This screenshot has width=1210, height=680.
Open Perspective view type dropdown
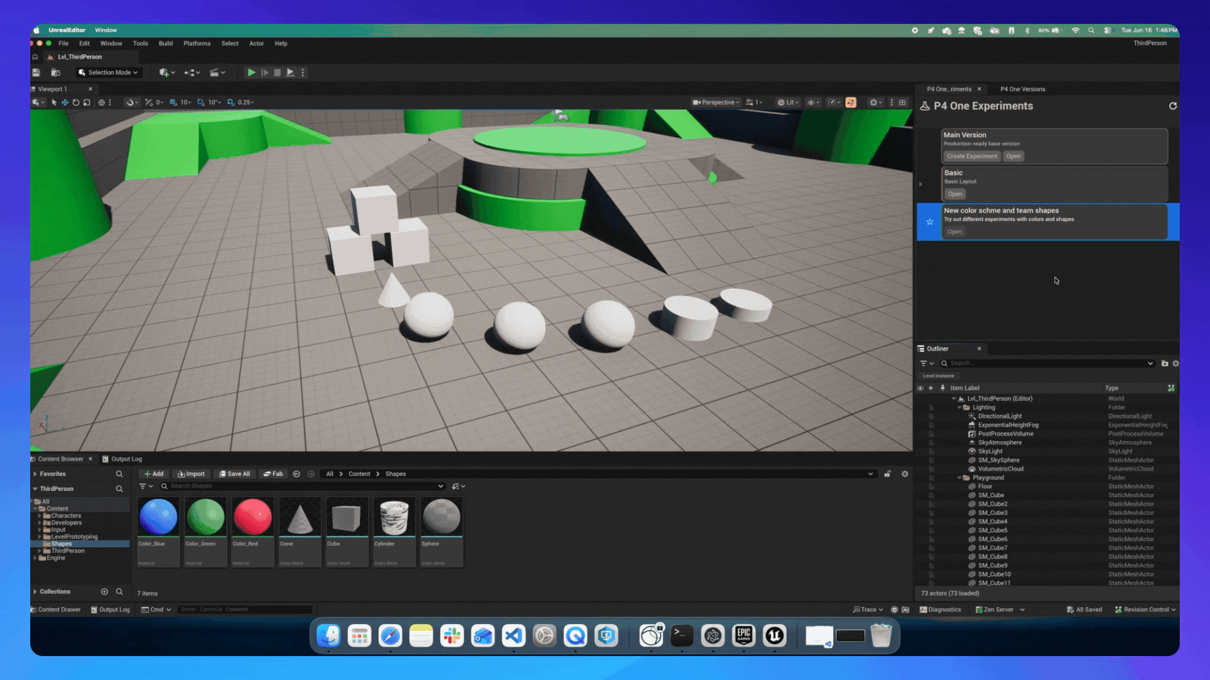click(716, 102)
